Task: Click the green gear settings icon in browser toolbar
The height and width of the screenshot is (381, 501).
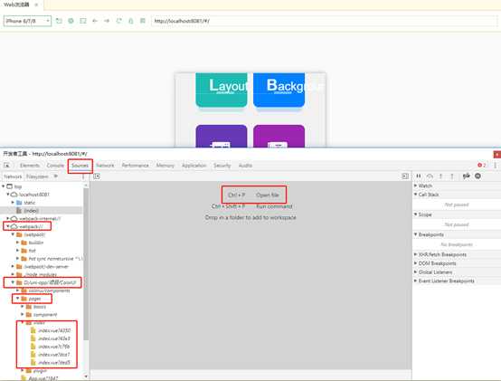Action: coord(71,21)
